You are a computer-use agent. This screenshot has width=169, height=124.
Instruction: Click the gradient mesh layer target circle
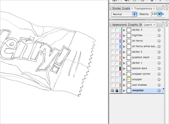click(x=159, y=58)
